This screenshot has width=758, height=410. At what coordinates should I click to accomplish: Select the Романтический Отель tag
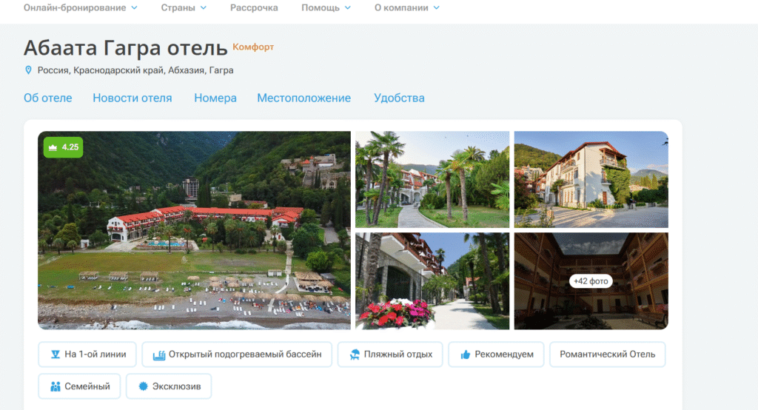click(x=608, y=354)
